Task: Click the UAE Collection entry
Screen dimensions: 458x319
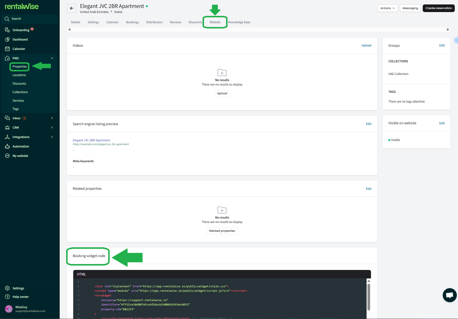Action: tap(398, 74)
